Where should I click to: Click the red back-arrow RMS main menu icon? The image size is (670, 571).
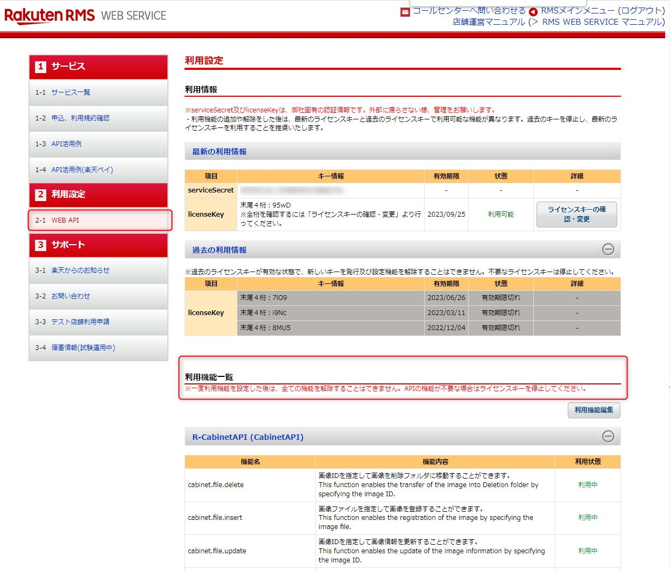(x=533, y=12)
